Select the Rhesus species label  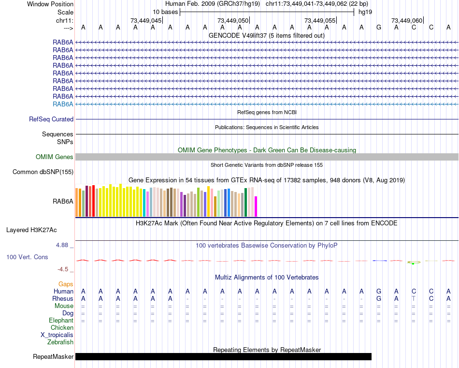coord(63,298)
